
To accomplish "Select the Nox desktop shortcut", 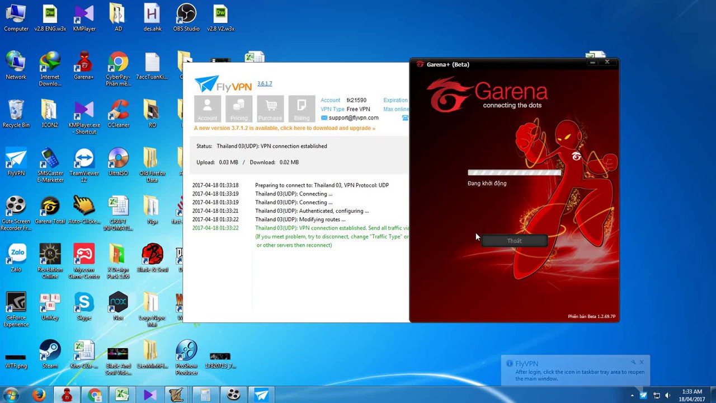I will [x=118, y=307].
